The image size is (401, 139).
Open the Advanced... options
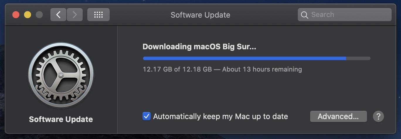pyautogui.click(x=338, y=116)
